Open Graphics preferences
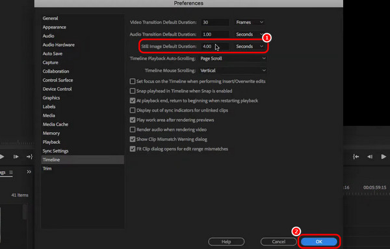This screenshot has width=390, height=249. click(x=51, y=98)
